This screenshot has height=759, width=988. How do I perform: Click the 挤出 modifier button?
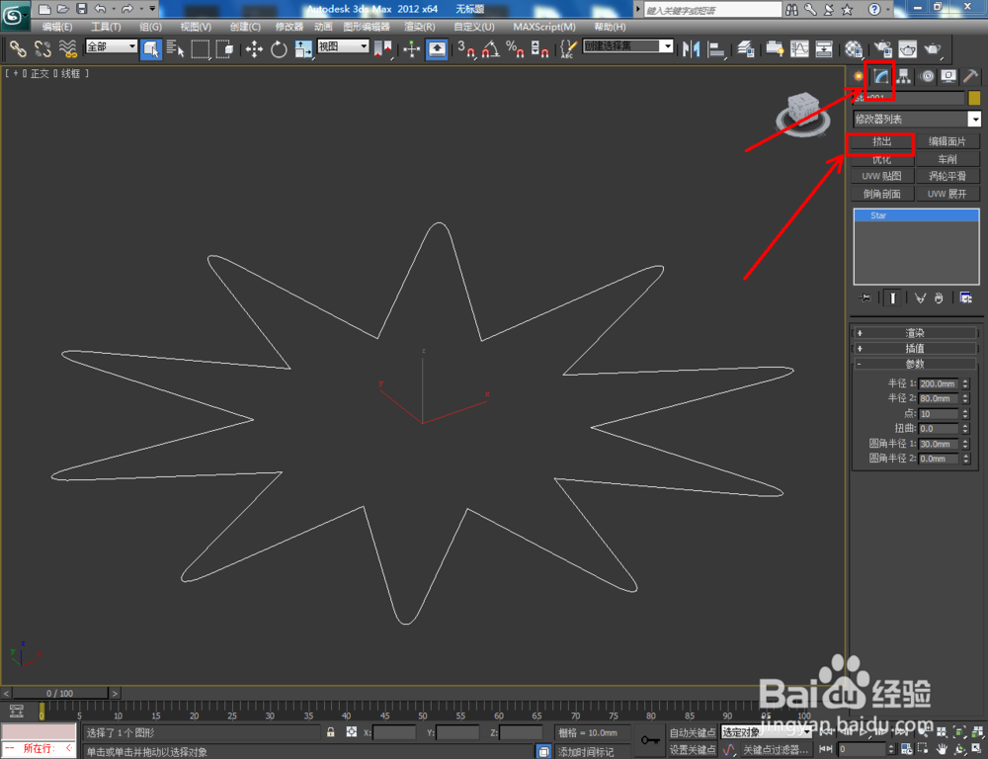pyautogui.click(x=881, y=141)
